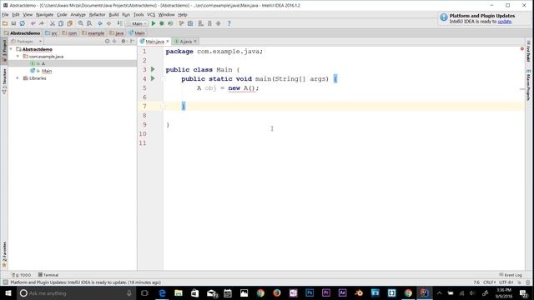Viewport: 534px width, 300px height.
Task: Expand the Libraries tree node
Action: point(18,78)
